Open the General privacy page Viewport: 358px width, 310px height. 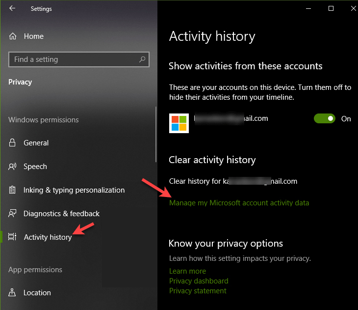[x=36, y=143]
